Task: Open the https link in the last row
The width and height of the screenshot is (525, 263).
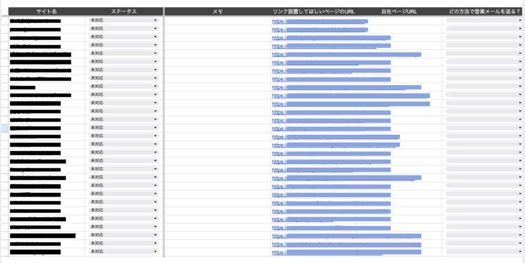Action: [x=279, y=252]
